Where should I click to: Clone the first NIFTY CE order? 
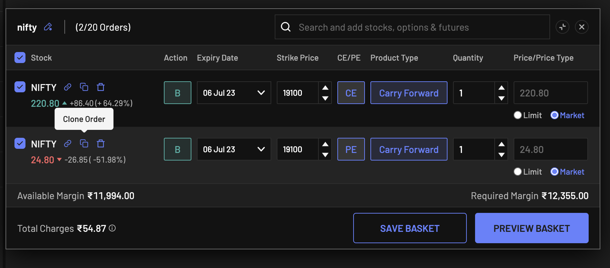point(84,87)
